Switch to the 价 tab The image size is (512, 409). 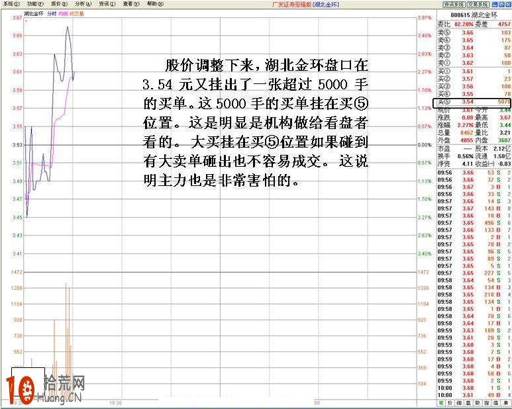(x=450, y=404)
